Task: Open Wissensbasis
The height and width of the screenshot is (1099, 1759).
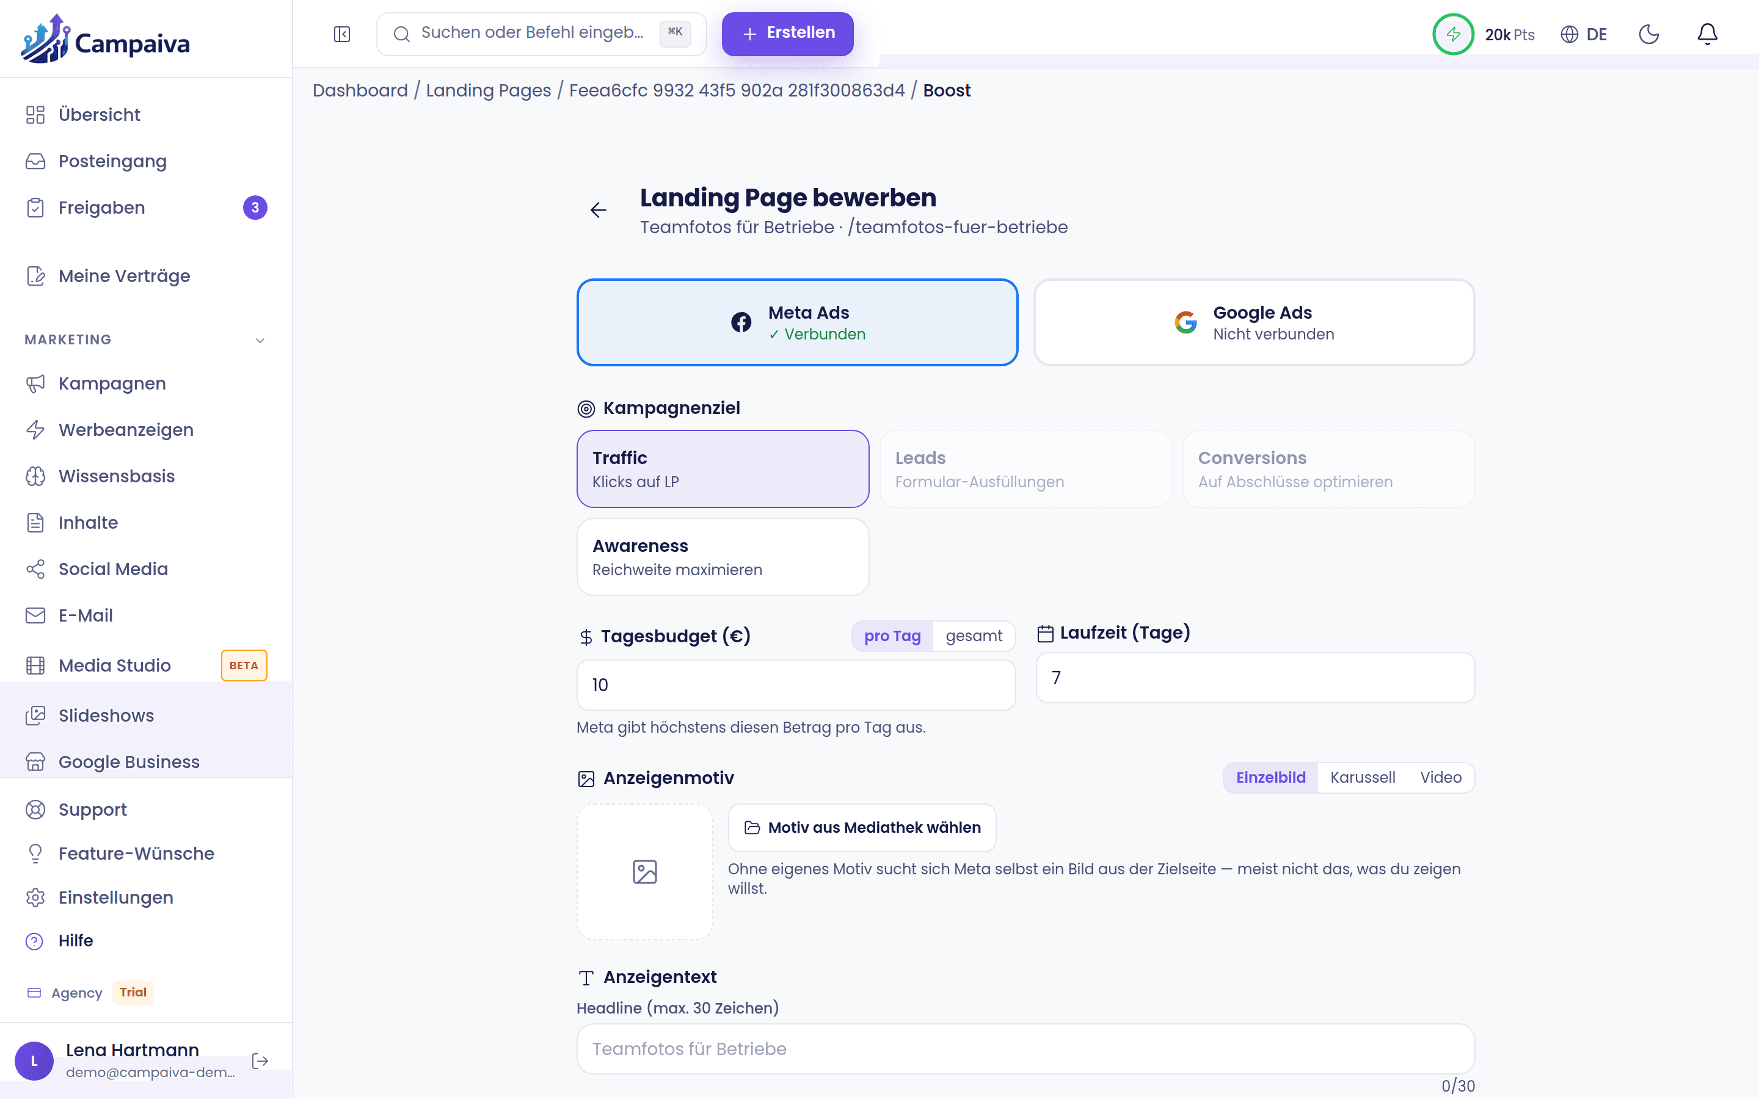Action: click(146, 476)
